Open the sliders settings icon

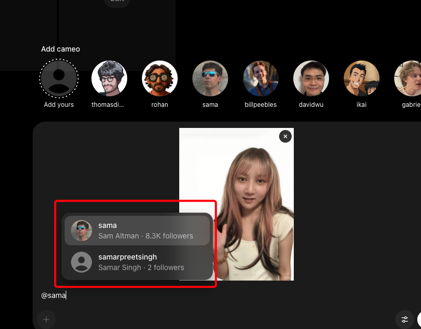(405, 320)
